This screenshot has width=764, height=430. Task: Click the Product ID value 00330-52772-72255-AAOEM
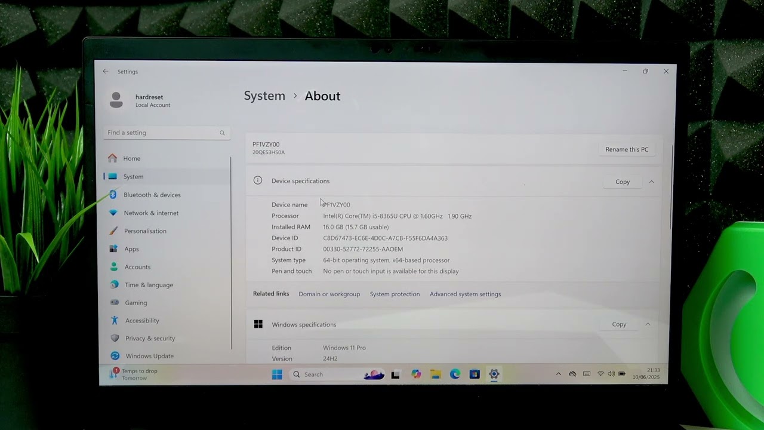tap(363, 249)
